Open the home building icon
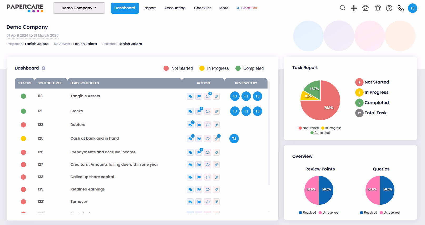 click(365, 8)
